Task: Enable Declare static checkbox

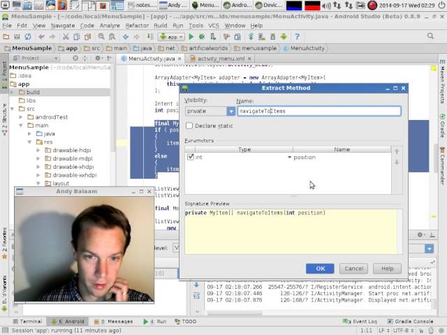Action: 189,126
